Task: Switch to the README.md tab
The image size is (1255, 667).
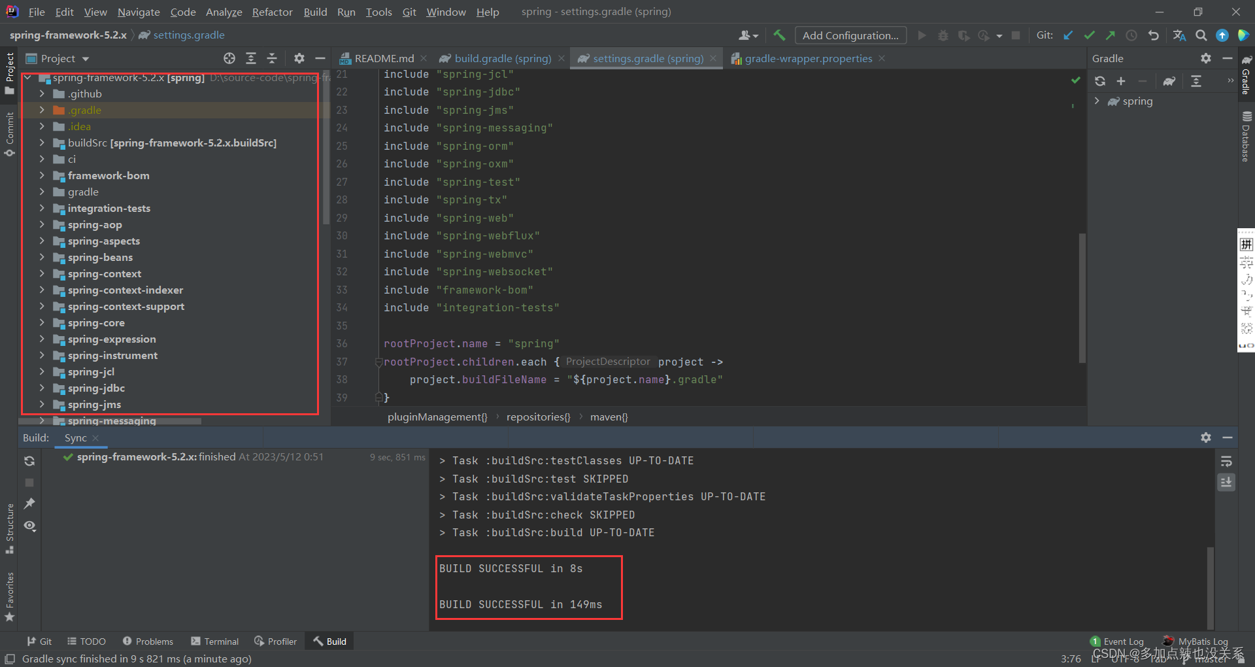Action: [384, 58]
